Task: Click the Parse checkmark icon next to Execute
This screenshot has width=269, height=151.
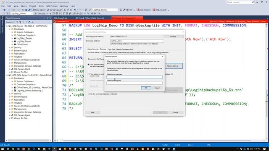Action: point(50,13)
